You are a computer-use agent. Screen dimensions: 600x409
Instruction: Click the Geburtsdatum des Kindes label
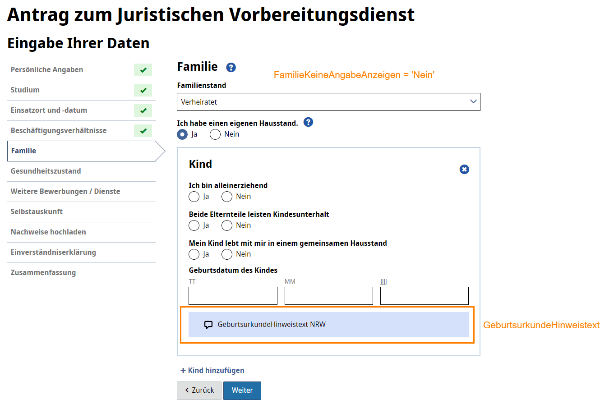click(x=233, y=271)
